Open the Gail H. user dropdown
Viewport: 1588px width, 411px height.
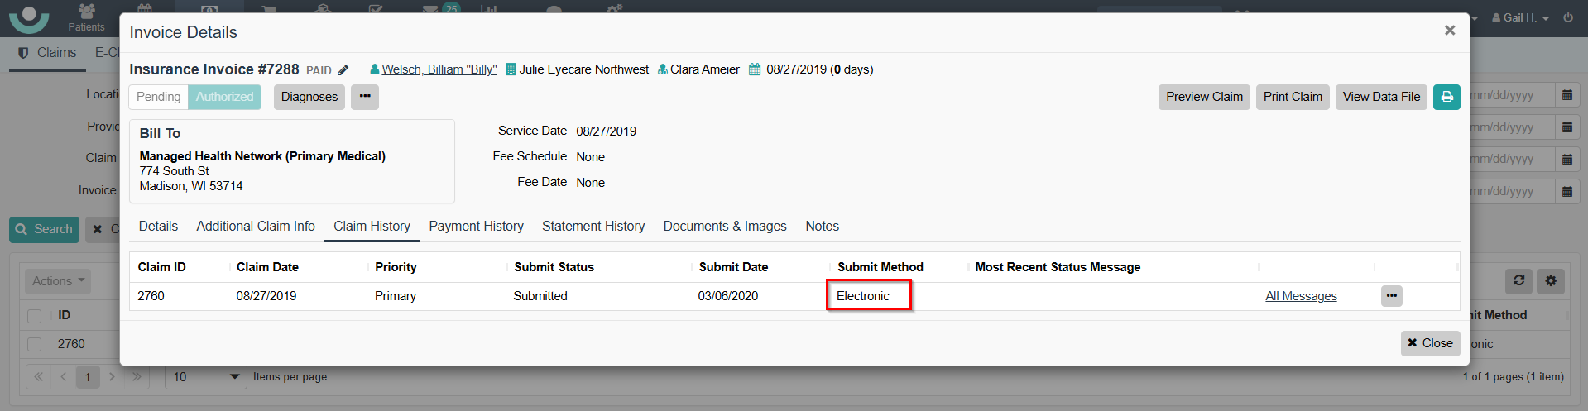click(x=1520, y=17)
